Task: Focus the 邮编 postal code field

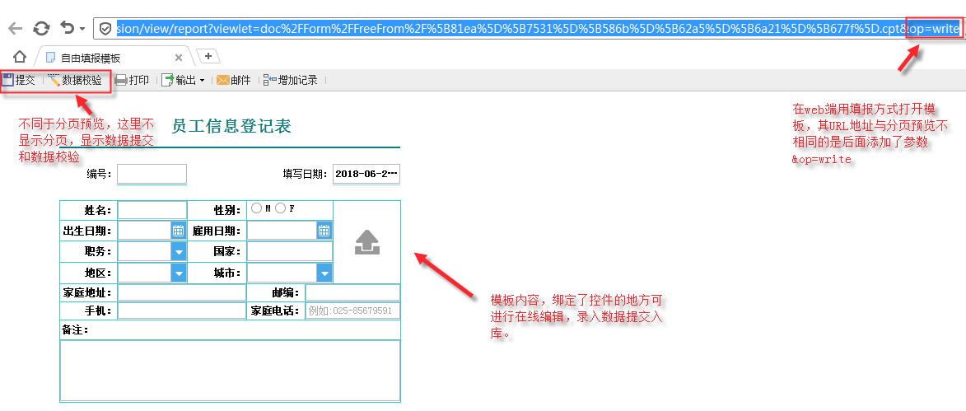Action: tap(353, 292)
